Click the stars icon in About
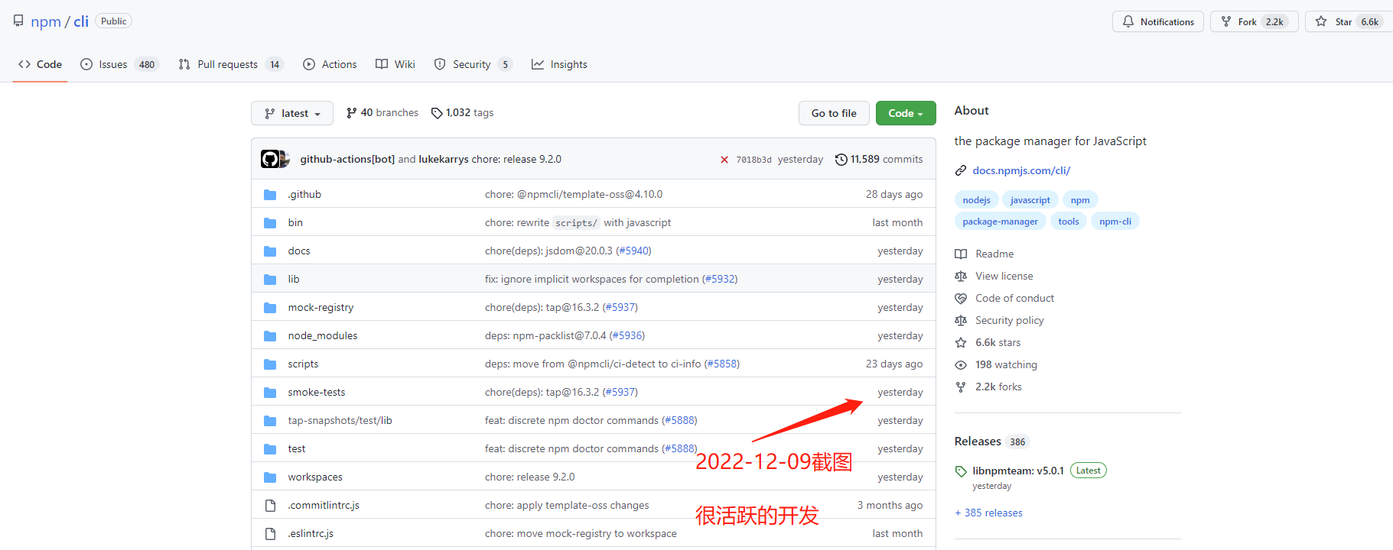Screen dimensions: 1393x550 click(x=961, y=343)
